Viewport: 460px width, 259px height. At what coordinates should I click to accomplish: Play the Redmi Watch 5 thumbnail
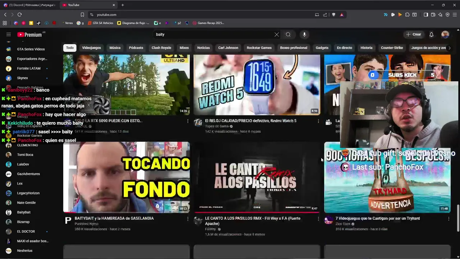click(x=257, y=85)
